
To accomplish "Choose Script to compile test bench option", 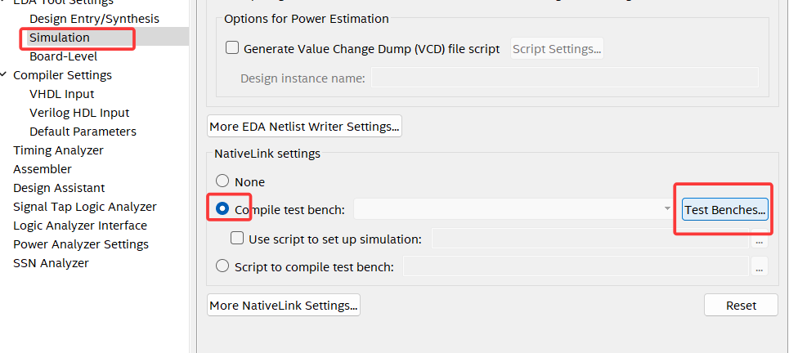I will (x=222, y=266).
